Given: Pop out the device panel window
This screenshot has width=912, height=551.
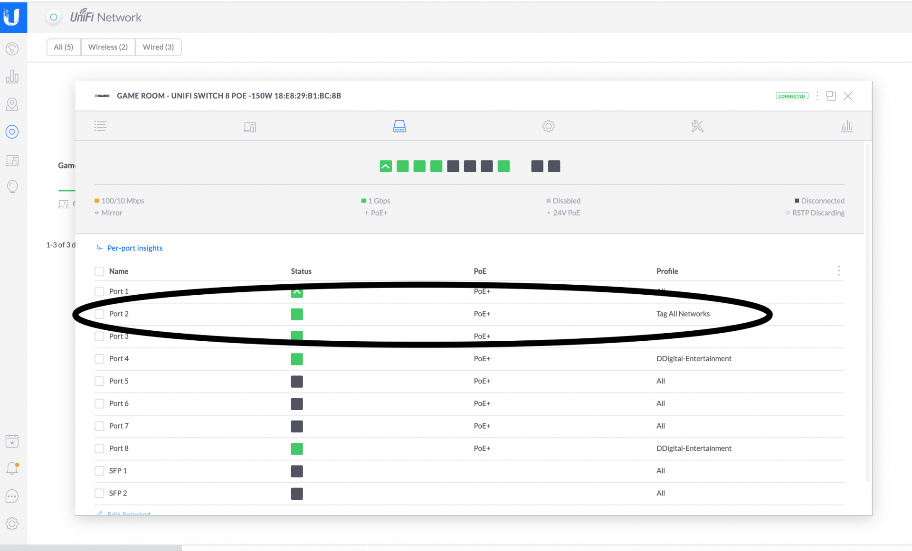Looking at the screenshot, I should click(x=831, y=96).
